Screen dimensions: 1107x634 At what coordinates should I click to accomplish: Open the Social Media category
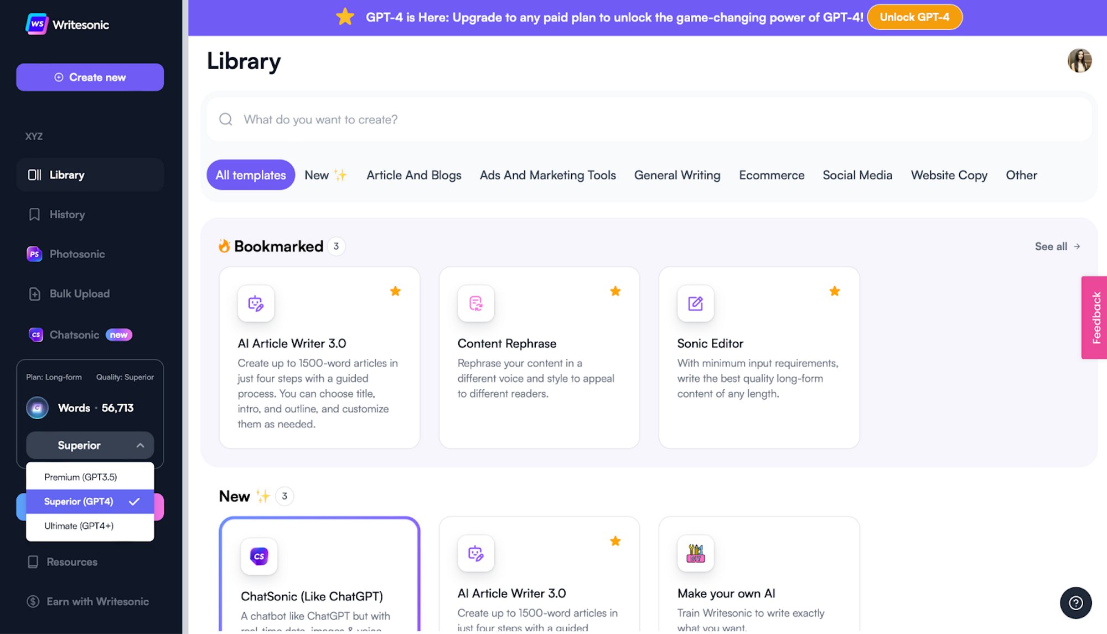pyautogui.click(x=857, y=175)
